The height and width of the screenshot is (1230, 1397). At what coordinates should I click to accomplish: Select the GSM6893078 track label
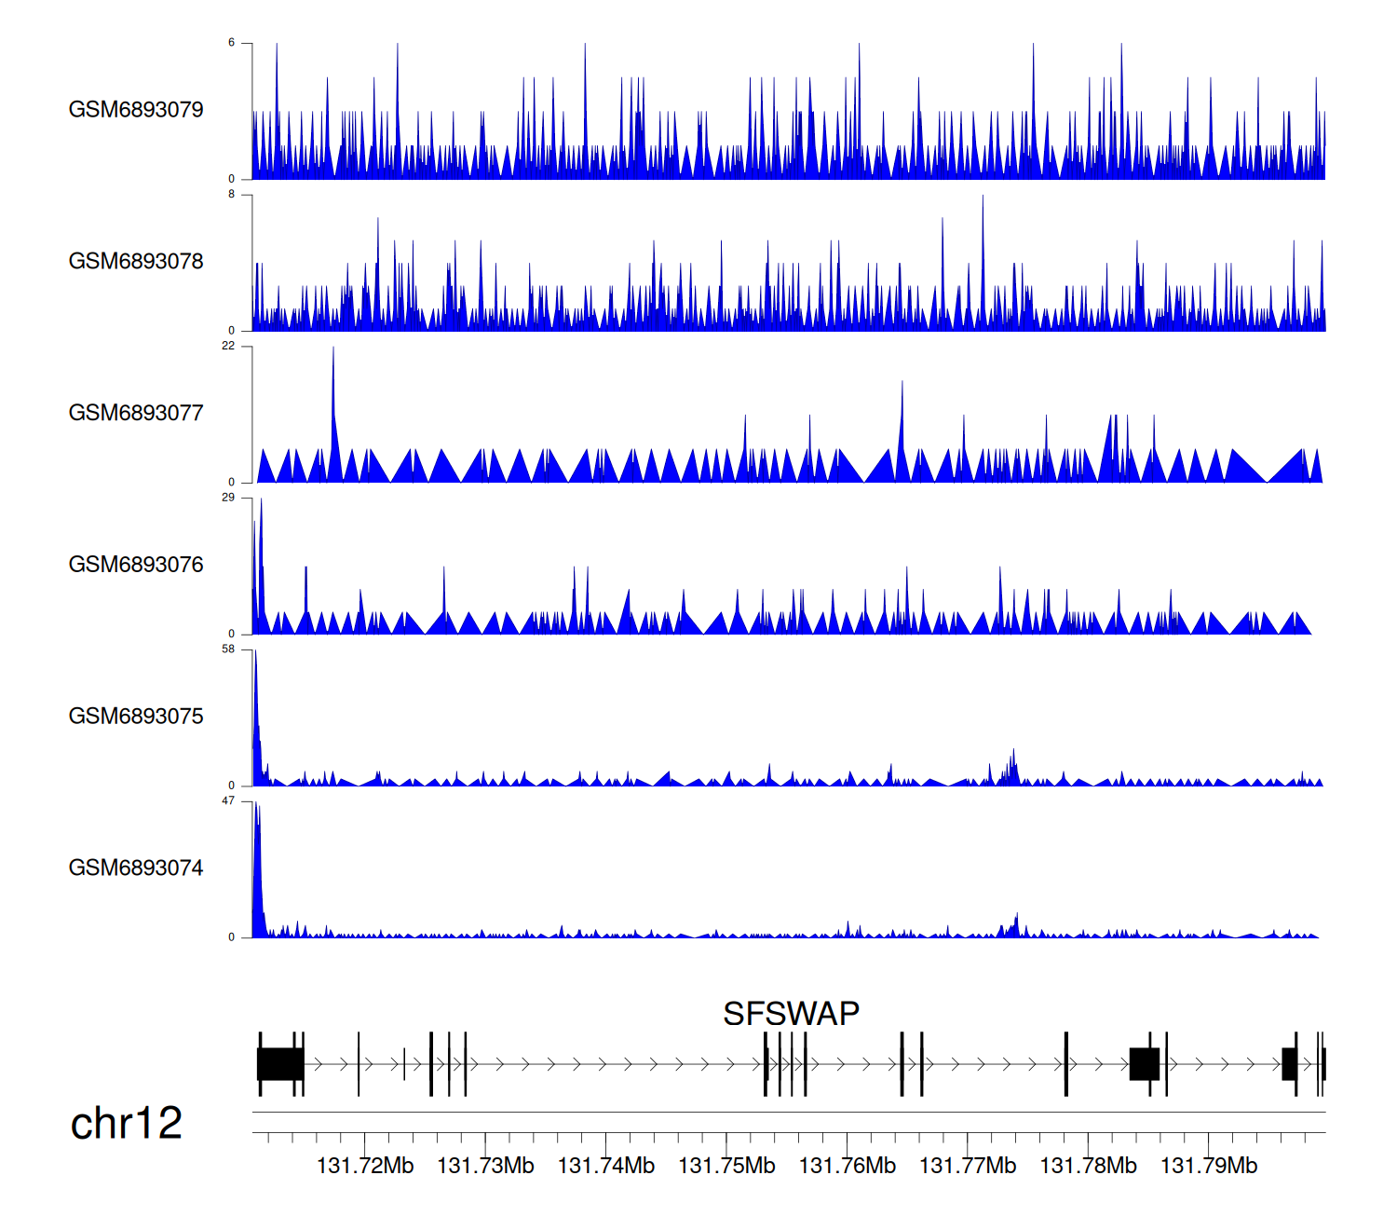(x=136, y=262)
